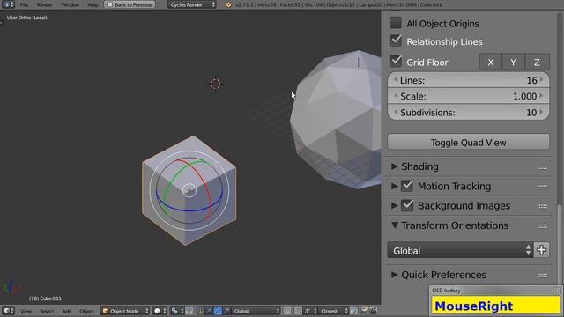564x317 pixels.
Task: Toggle the Y axis display button
Action: [513, 62]
